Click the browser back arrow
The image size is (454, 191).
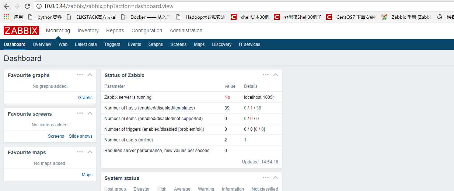tap(7, 6)
